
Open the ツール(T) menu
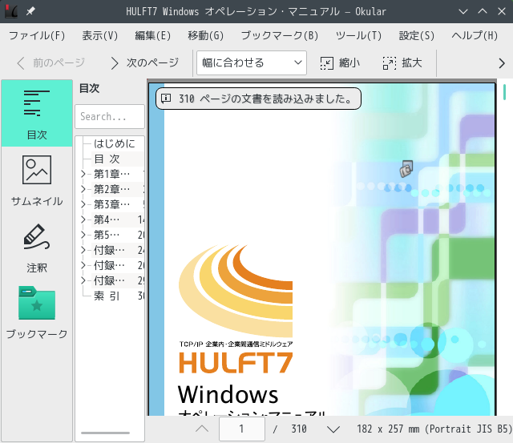pyautogui.click(x=358, y=35)
